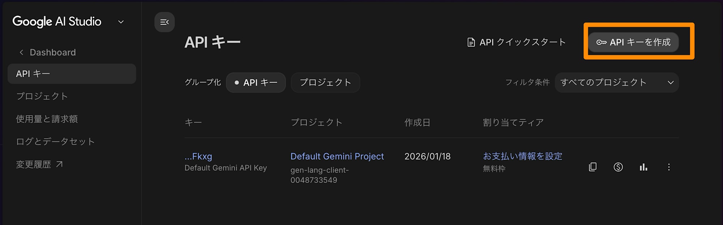Open usage stats bar chart icon
Image resolution: width=723 pixels, height=225 pixels.
coord(643,167)
